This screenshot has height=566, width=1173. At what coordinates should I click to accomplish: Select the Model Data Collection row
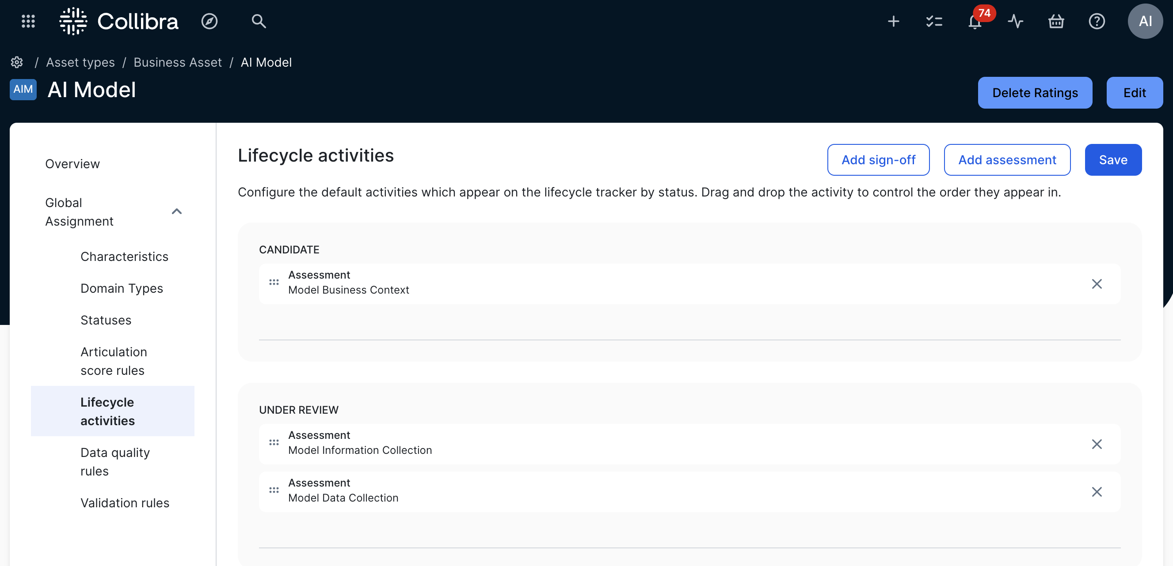pos(690,492)
